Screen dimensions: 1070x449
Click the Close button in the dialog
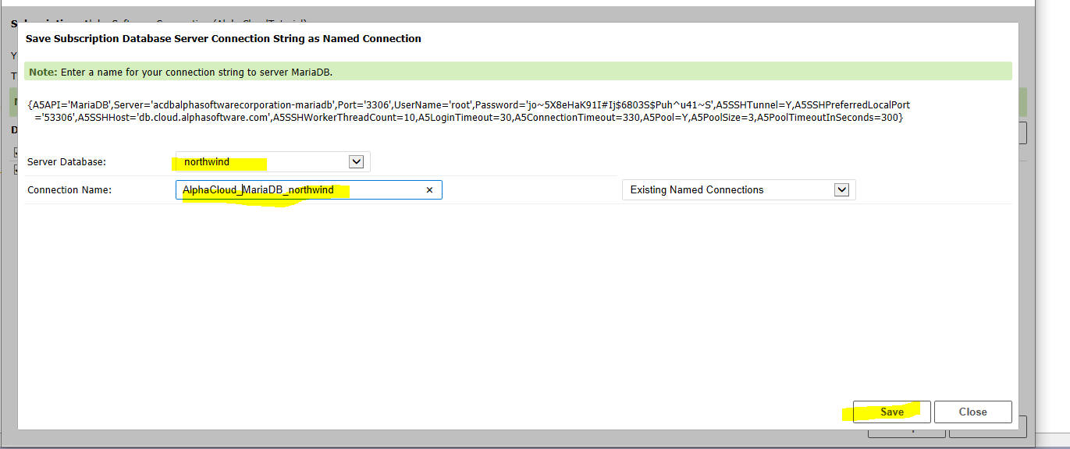click(972, 412)
